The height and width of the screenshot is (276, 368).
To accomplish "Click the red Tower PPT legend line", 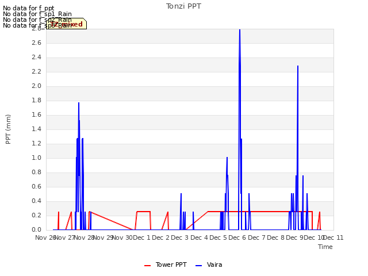I will point(147,266).
